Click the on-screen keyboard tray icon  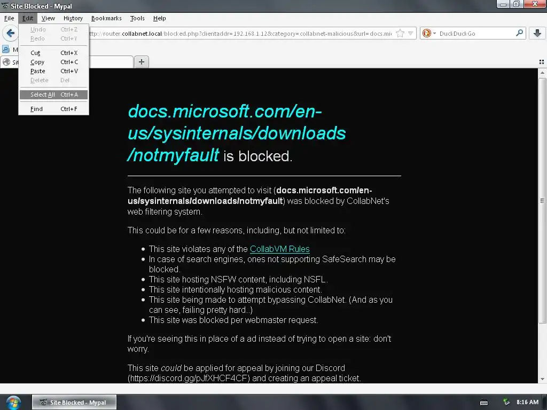484,403
